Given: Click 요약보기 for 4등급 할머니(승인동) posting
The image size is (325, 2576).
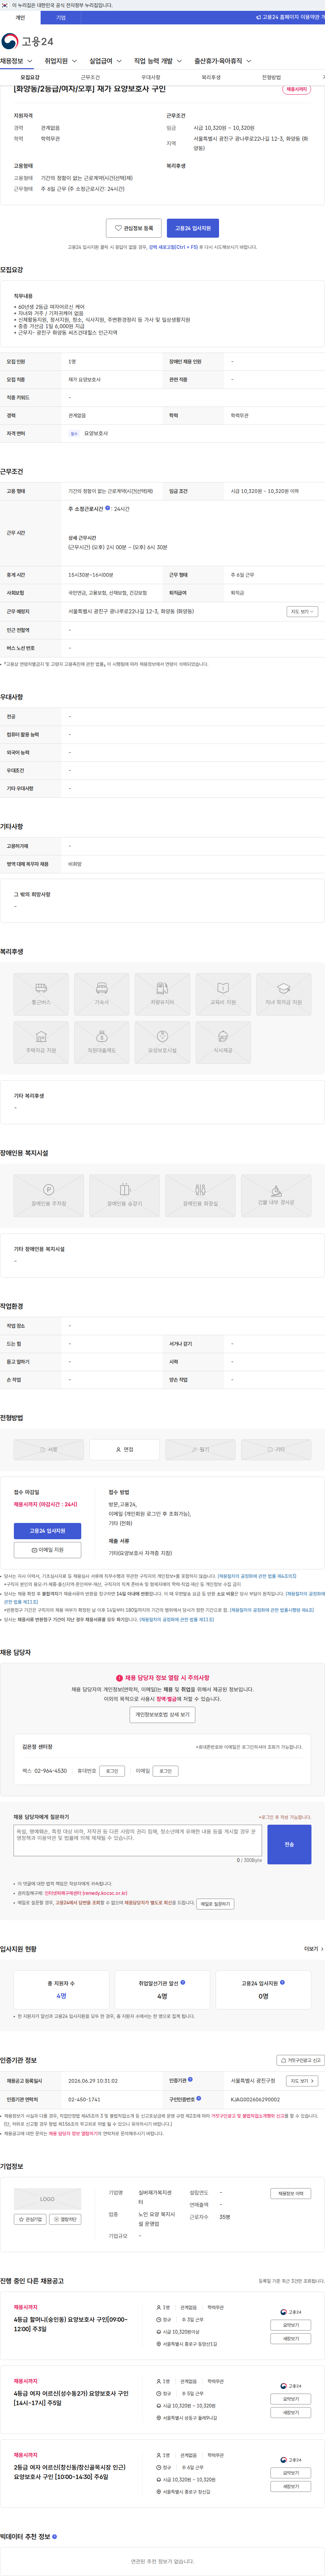Looking at the screenshot, I should click(x=291, y=2325).
